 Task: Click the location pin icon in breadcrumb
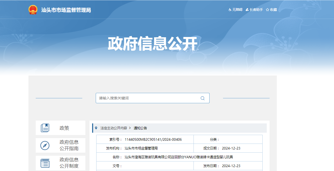[96, 128]
